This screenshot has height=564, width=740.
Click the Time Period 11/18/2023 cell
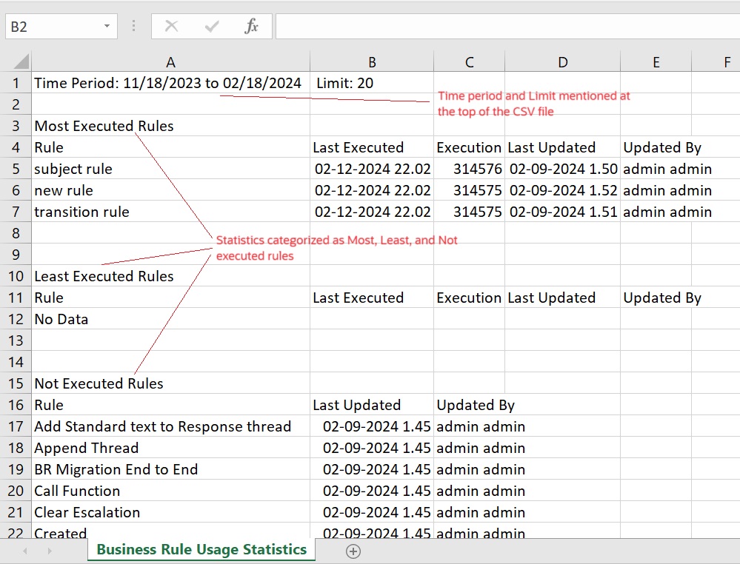[171, 83]
